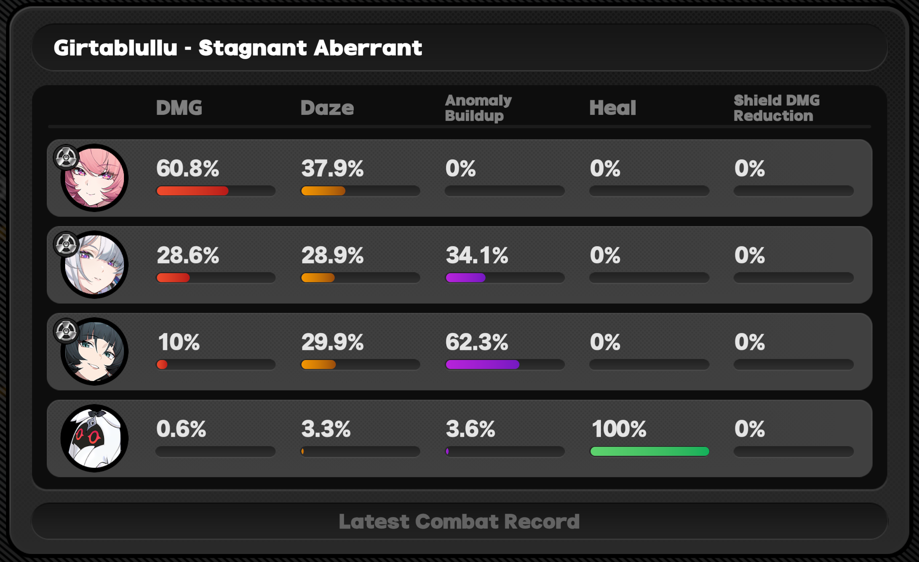Select the silver-haired agent portrait
The height and width of the screenshot is (562, 919).
click(x=94, y=265)
